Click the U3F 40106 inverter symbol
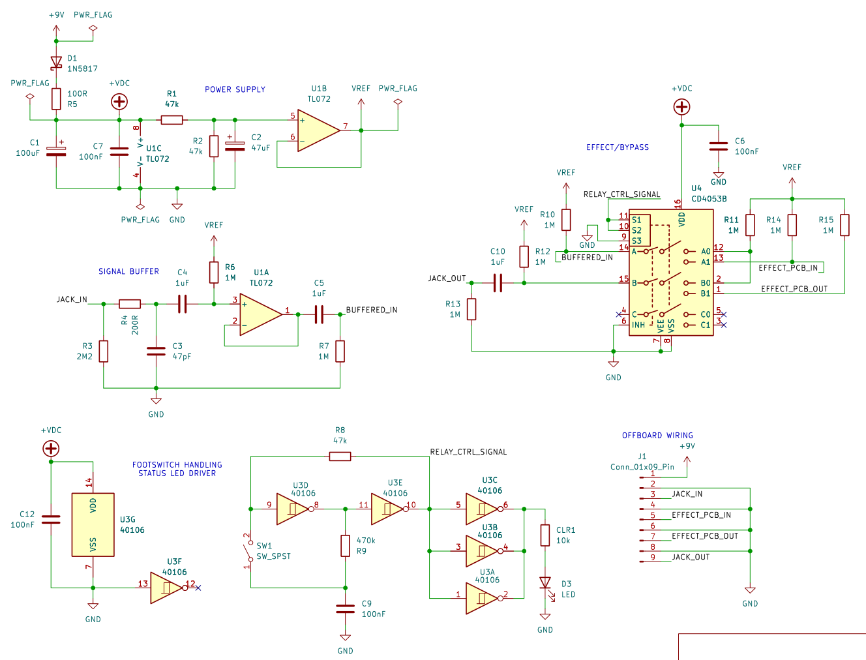This screenshot has height=660, width=866. tap(168, 588)
